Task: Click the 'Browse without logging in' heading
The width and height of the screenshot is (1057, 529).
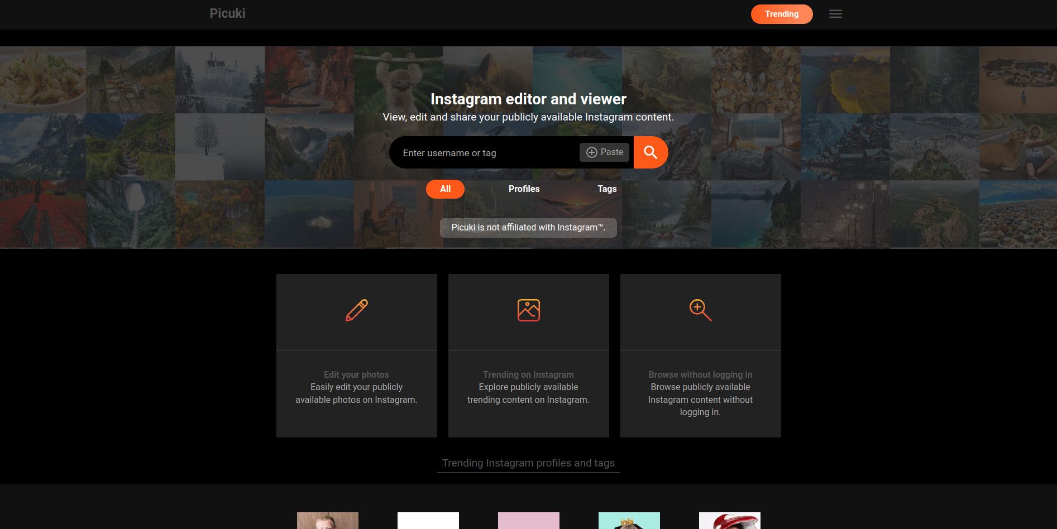Action: point(700,374)
